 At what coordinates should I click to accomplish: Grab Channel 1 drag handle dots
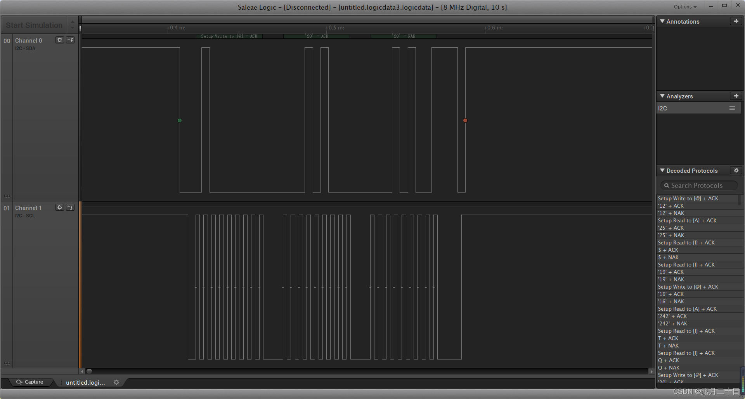pyautogui.click(x=7, y=363)
